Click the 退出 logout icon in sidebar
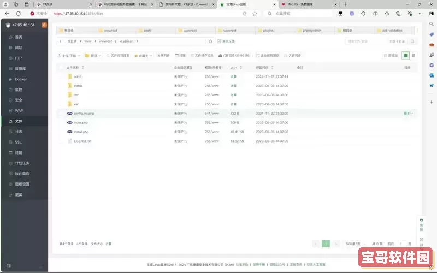 [x=10, y=195]
